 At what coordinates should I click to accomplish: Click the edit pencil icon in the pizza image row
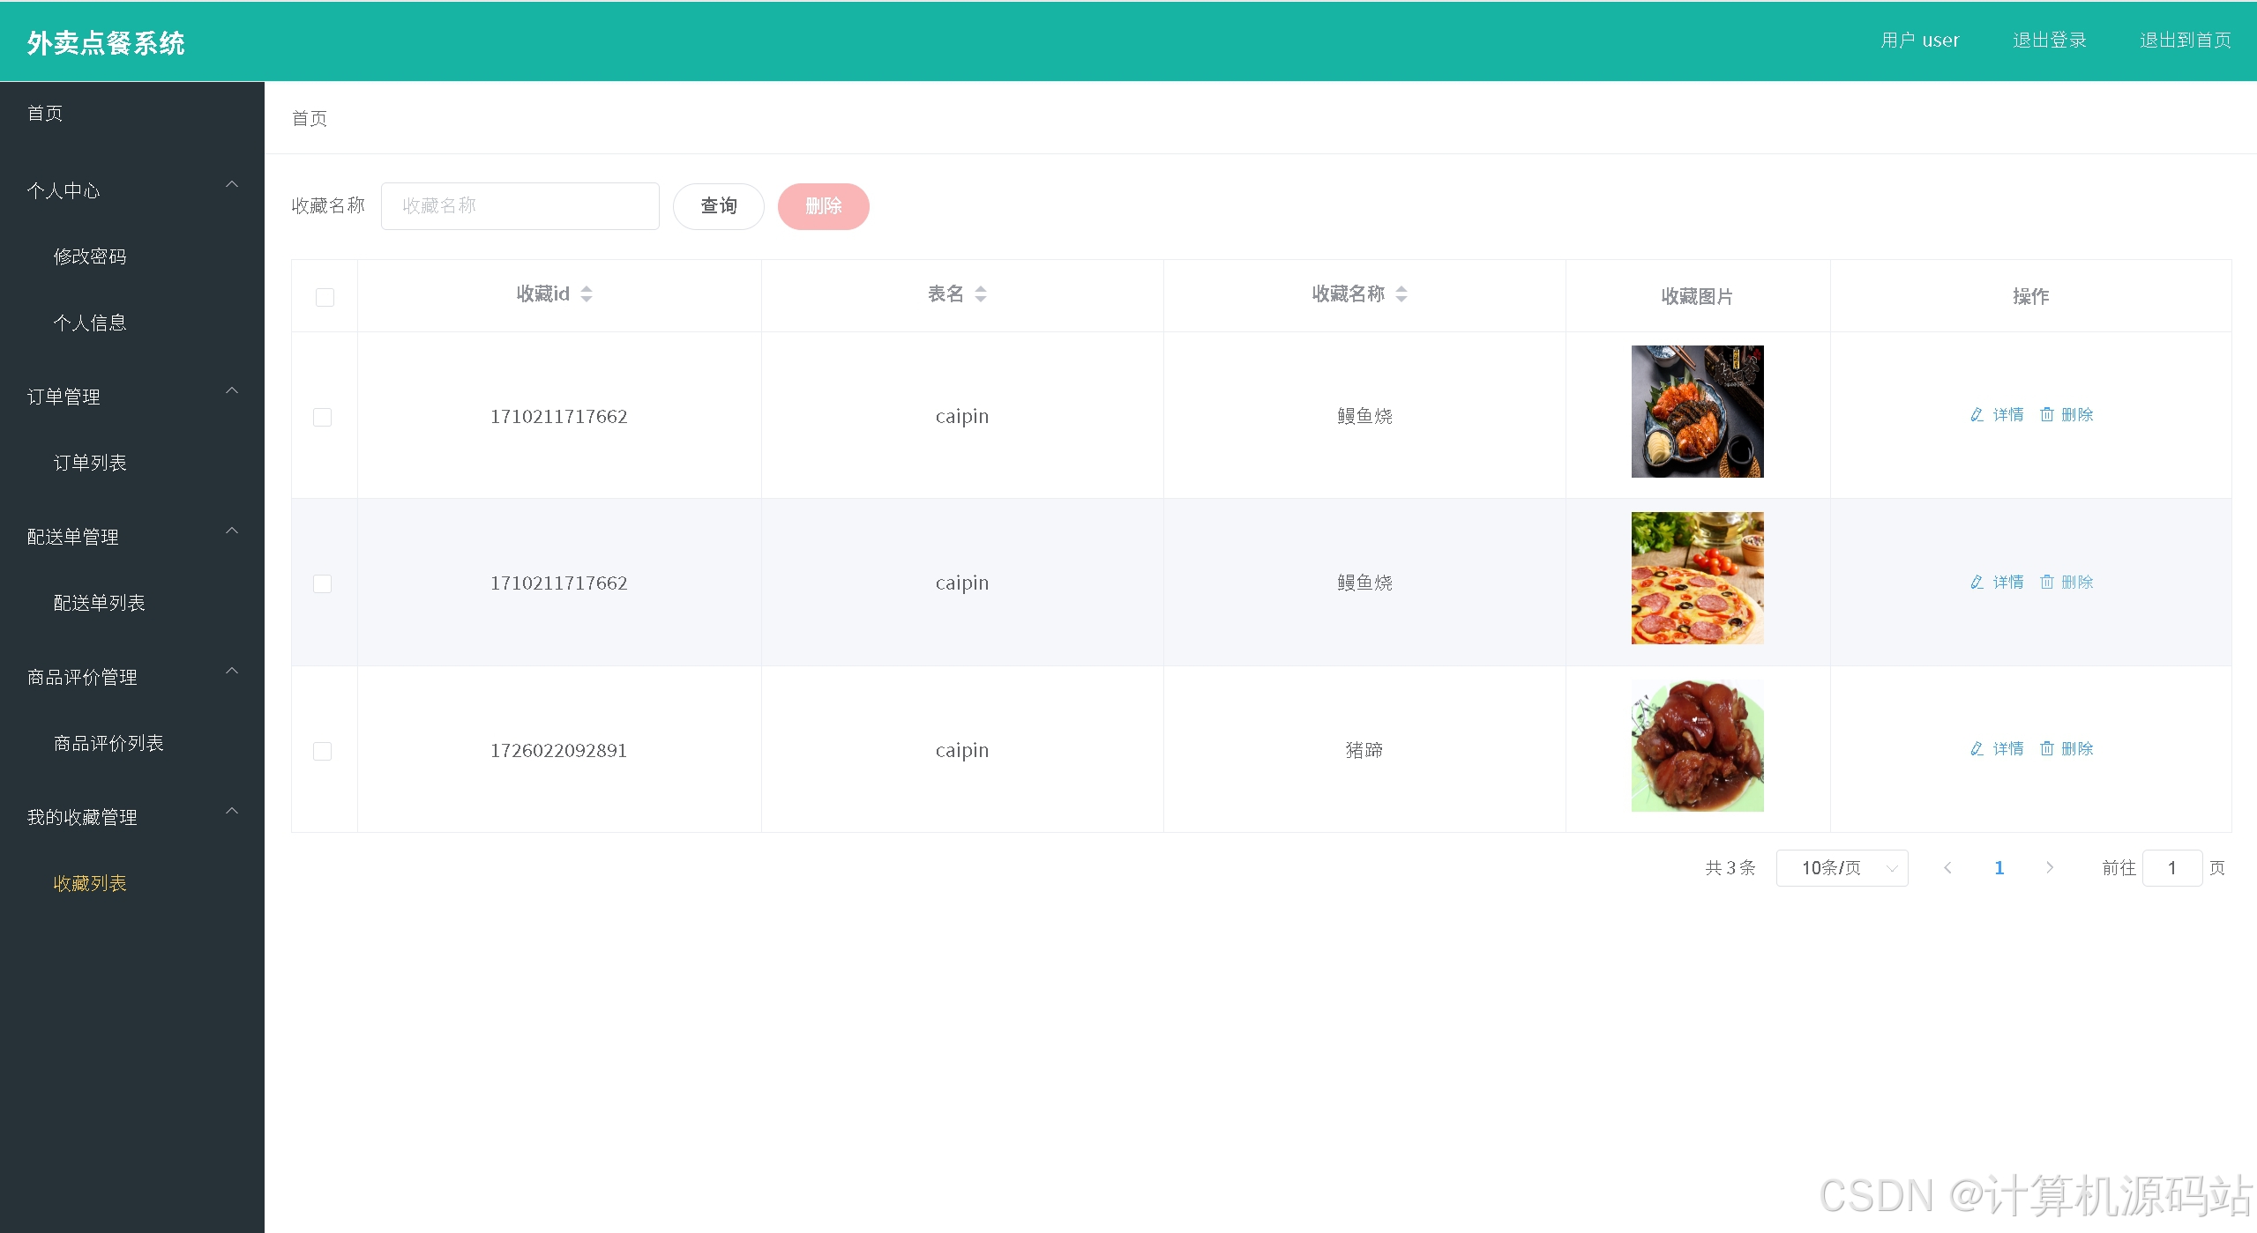(x=1977, y=582)
